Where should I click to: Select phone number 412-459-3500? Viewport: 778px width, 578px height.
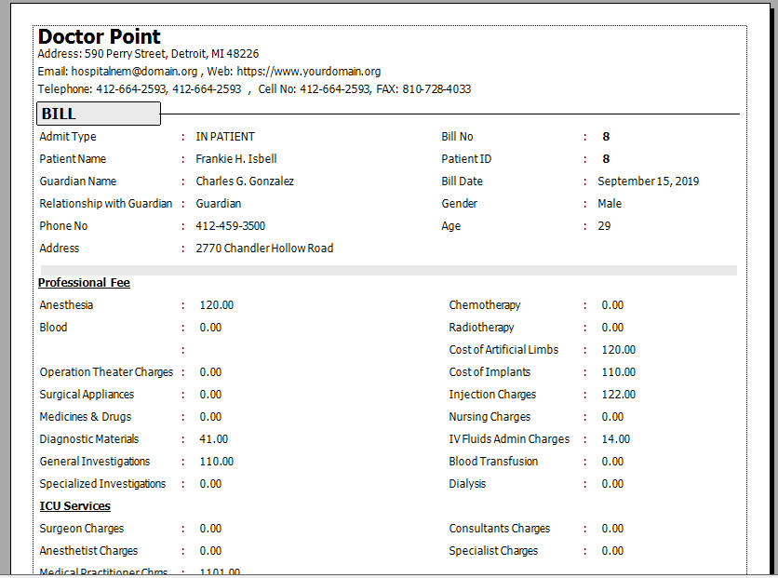pos(230,226)
